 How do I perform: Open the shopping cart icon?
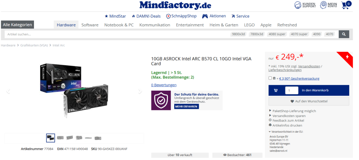(346, 5)
